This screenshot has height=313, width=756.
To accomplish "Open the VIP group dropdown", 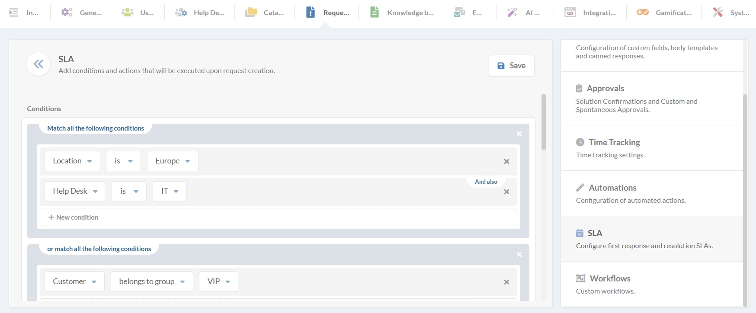I will [218, 281].
